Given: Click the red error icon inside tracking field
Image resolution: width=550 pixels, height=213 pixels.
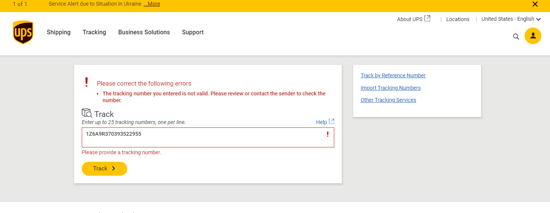Looking at the screenshot, I should click(x=327, y=134).
